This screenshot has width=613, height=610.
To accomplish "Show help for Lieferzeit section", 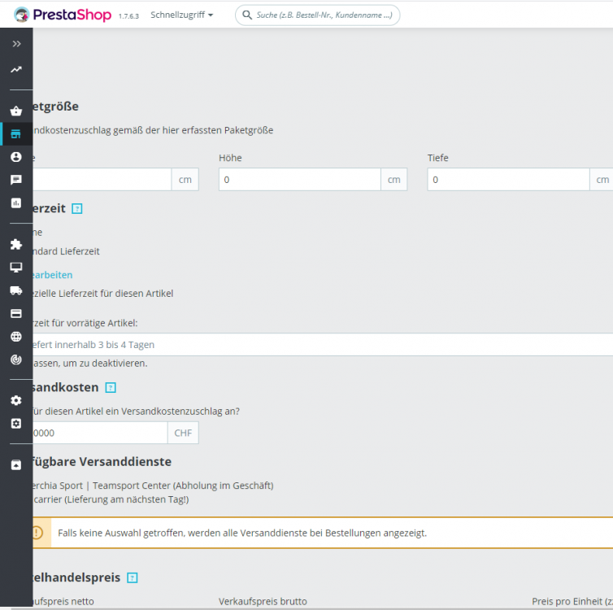I will 77,209.
